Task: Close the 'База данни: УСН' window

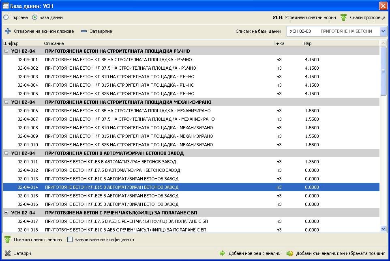Action: pos(383,6)
